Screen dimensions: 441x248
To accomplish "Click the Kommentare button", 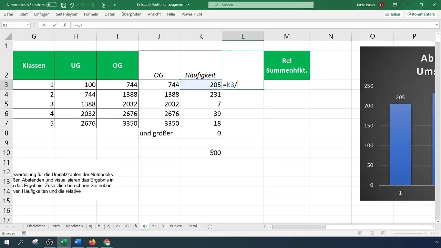I will tap(421, 14).
